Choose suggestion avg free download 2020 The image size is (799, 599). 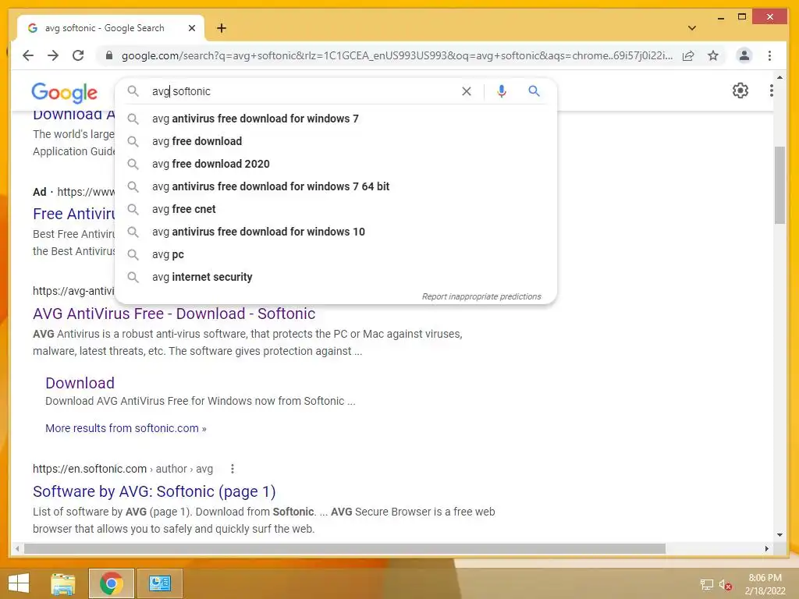(x=336, y=164)
